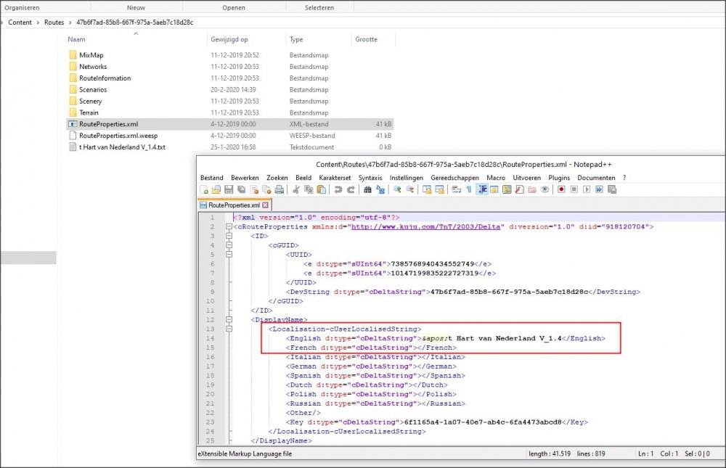The height and width of the screenshot is (468, 726).
Task: Click the Cut scissors icon
Action: 296,190
